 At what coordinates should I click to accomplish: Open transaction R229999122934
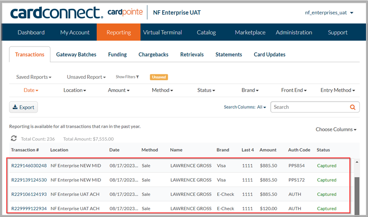click(29, 209)
